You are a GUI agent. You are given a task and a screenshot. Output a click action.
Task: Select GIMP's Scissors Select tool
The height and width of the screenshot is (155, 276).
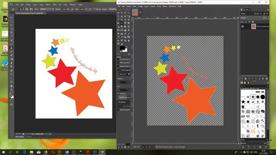[122, 16]
